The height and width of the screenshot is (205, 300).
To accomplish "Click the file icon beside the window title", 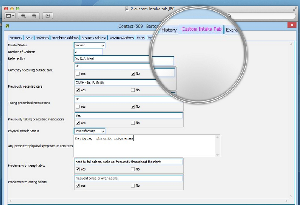I will point(127,9).
